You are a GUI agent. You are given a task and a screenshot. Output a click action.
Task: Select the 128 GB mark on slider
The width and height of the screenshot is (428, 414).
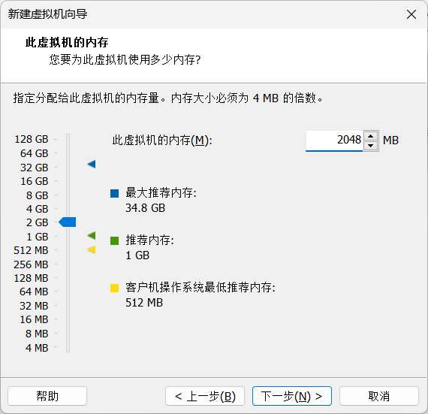point(68,139)
